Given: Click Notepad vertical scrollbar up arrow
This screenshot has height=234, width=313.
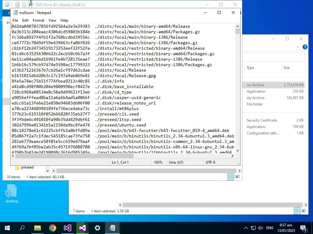Looking at the screenshot, I should (238, 26).
